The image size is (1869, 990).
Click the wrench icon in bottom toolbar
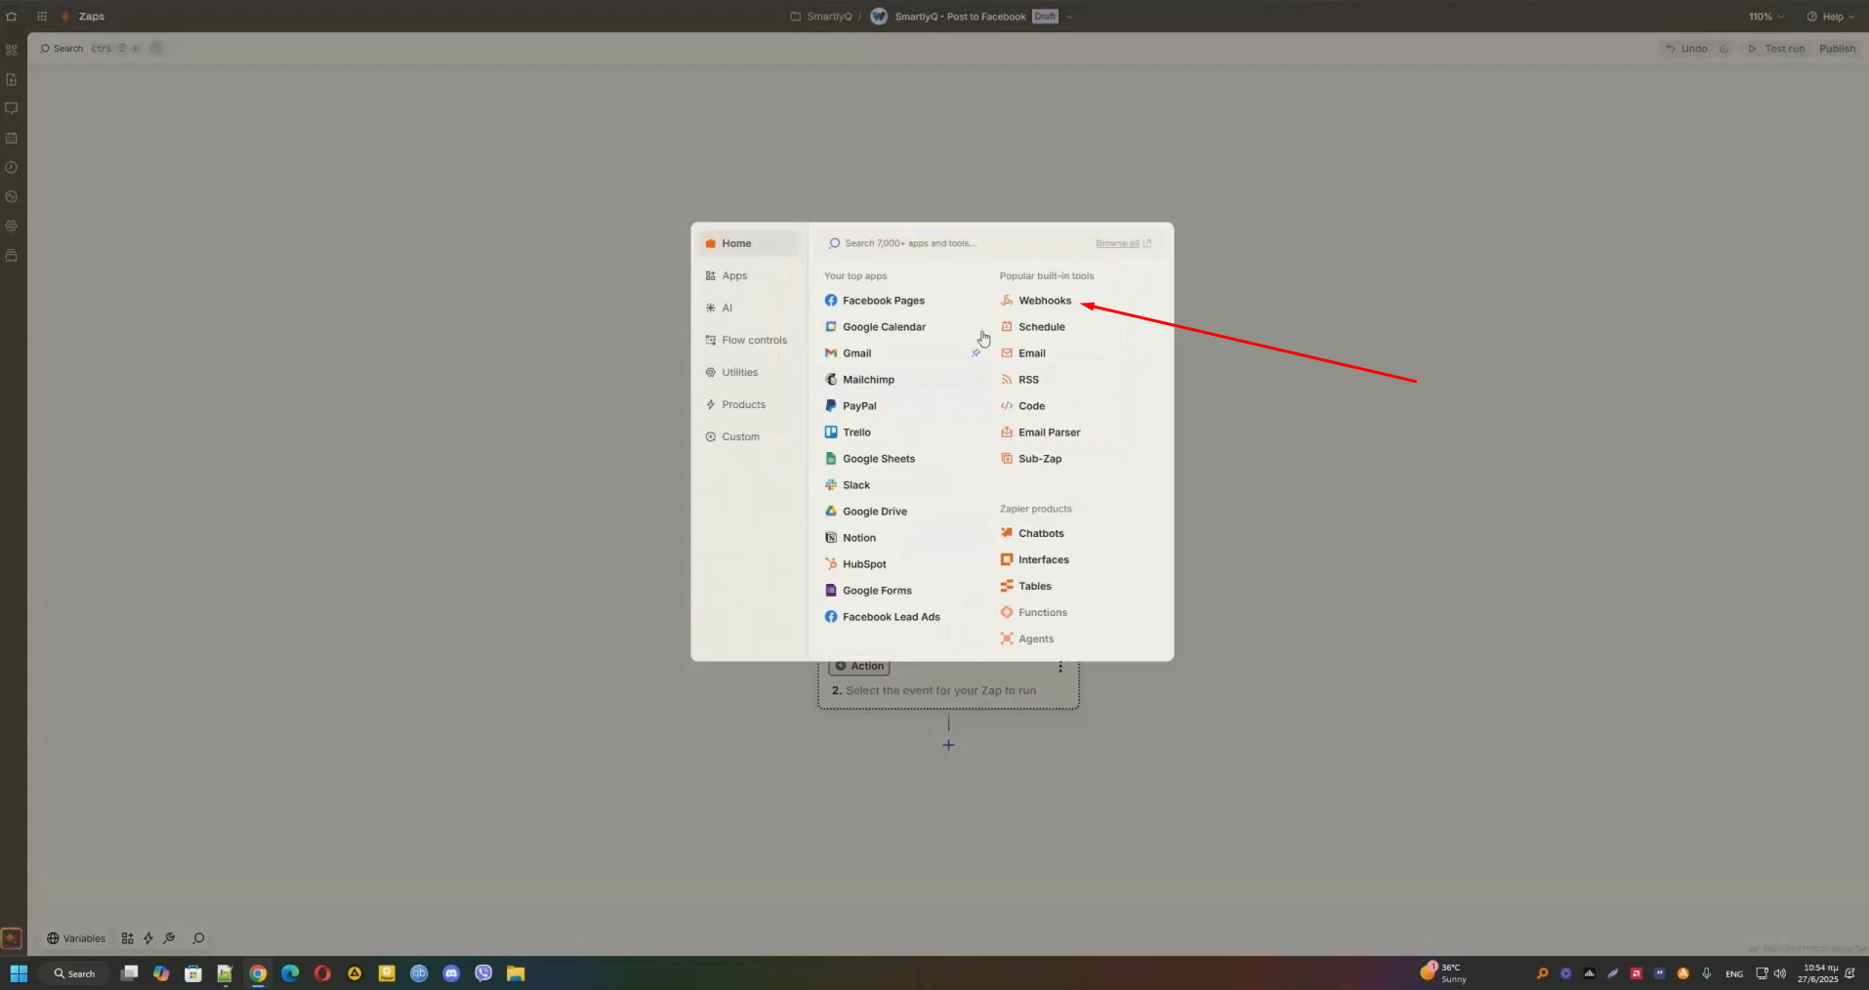169,938
